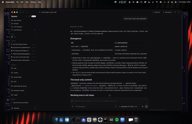
Task: Close the background window panel with X
Action: (185, 14)
